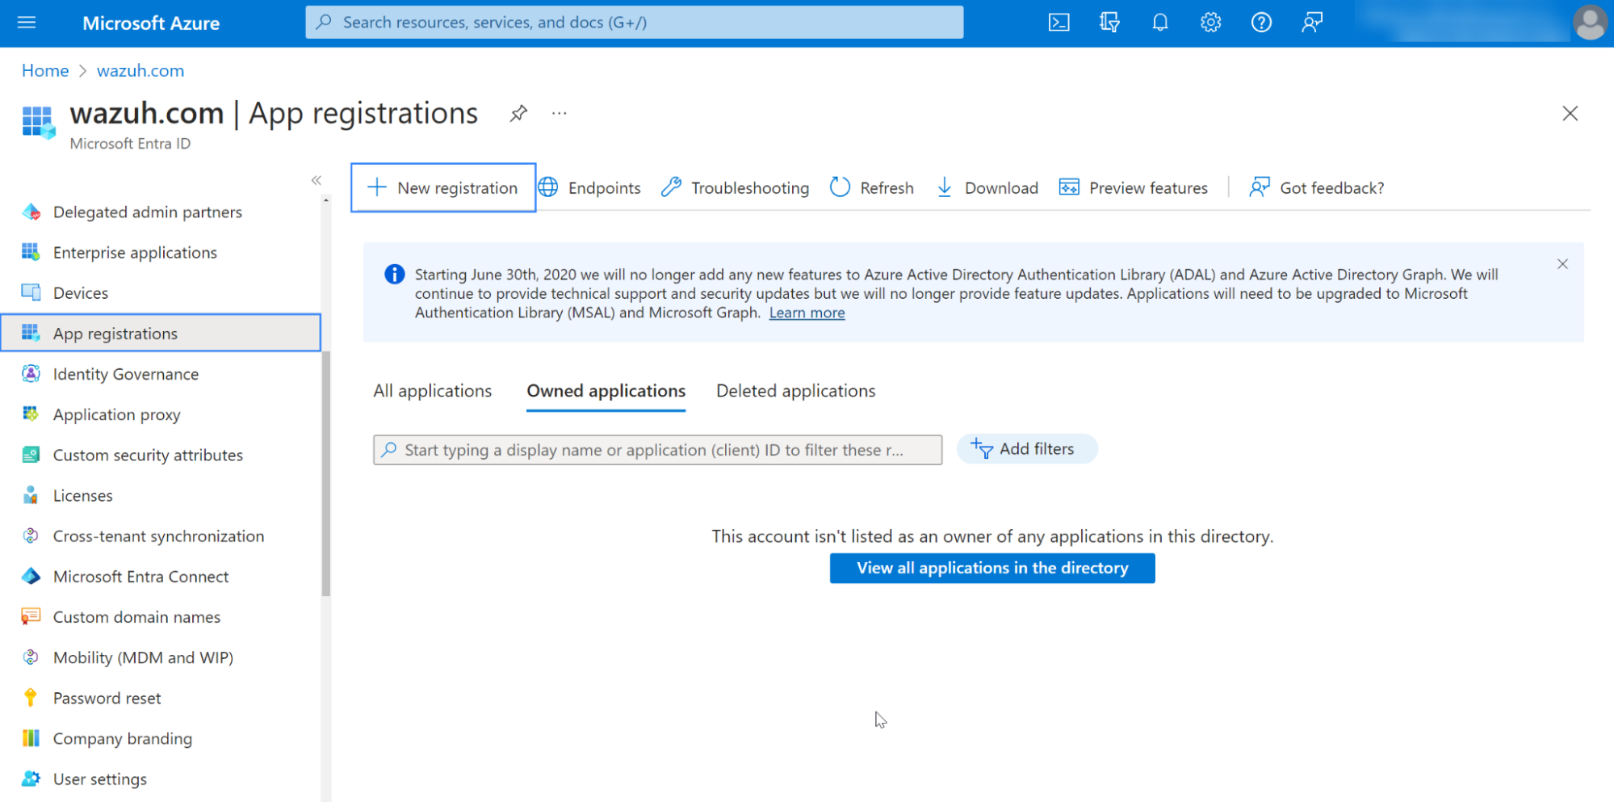Viewport: 1614px width, 802px height.
Task: Click View all applications in the directory
Action: [991, 568]
